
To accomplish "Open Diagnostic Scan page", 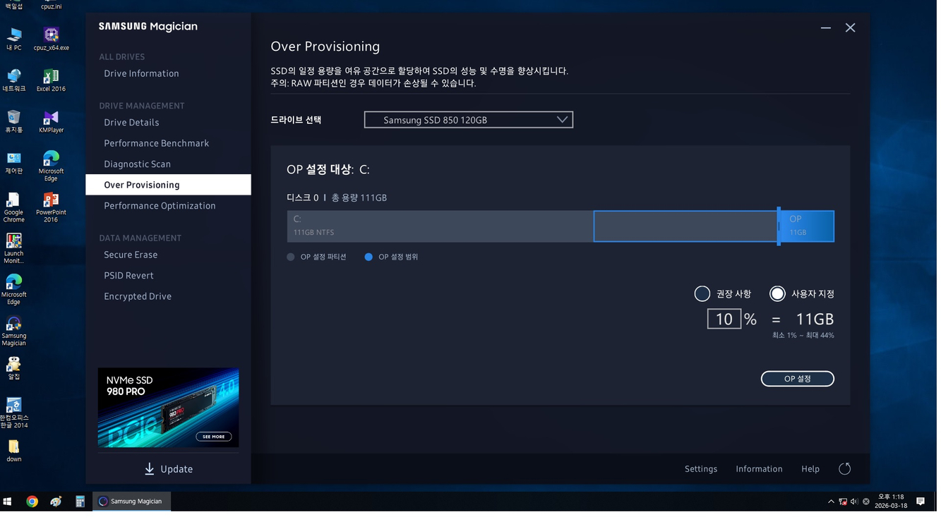I will point(138,164).
